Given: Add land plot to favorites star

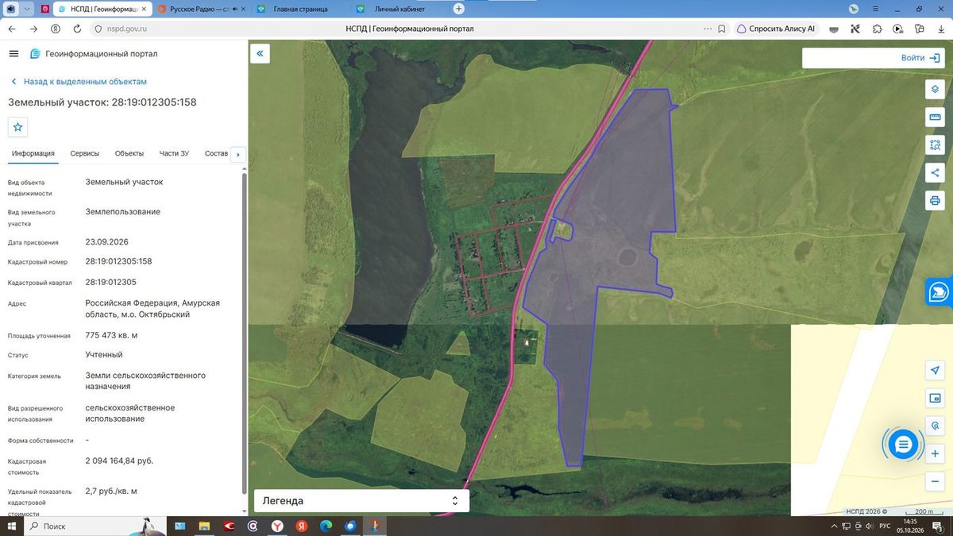Looking at the screenshot, I should click(18, 127).
